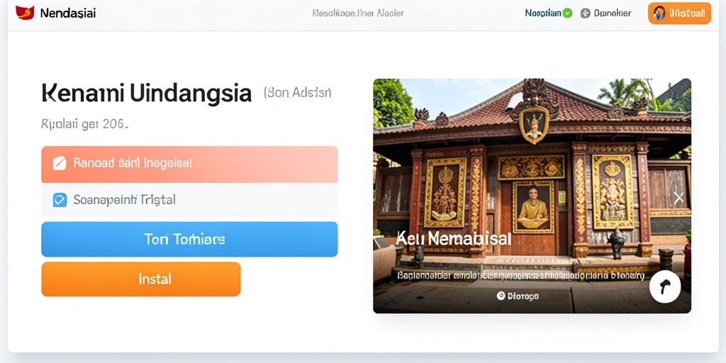The image size is (726, 363).
Task: Click the avatar icon in orange button
Action: click(x=659, y=13)
